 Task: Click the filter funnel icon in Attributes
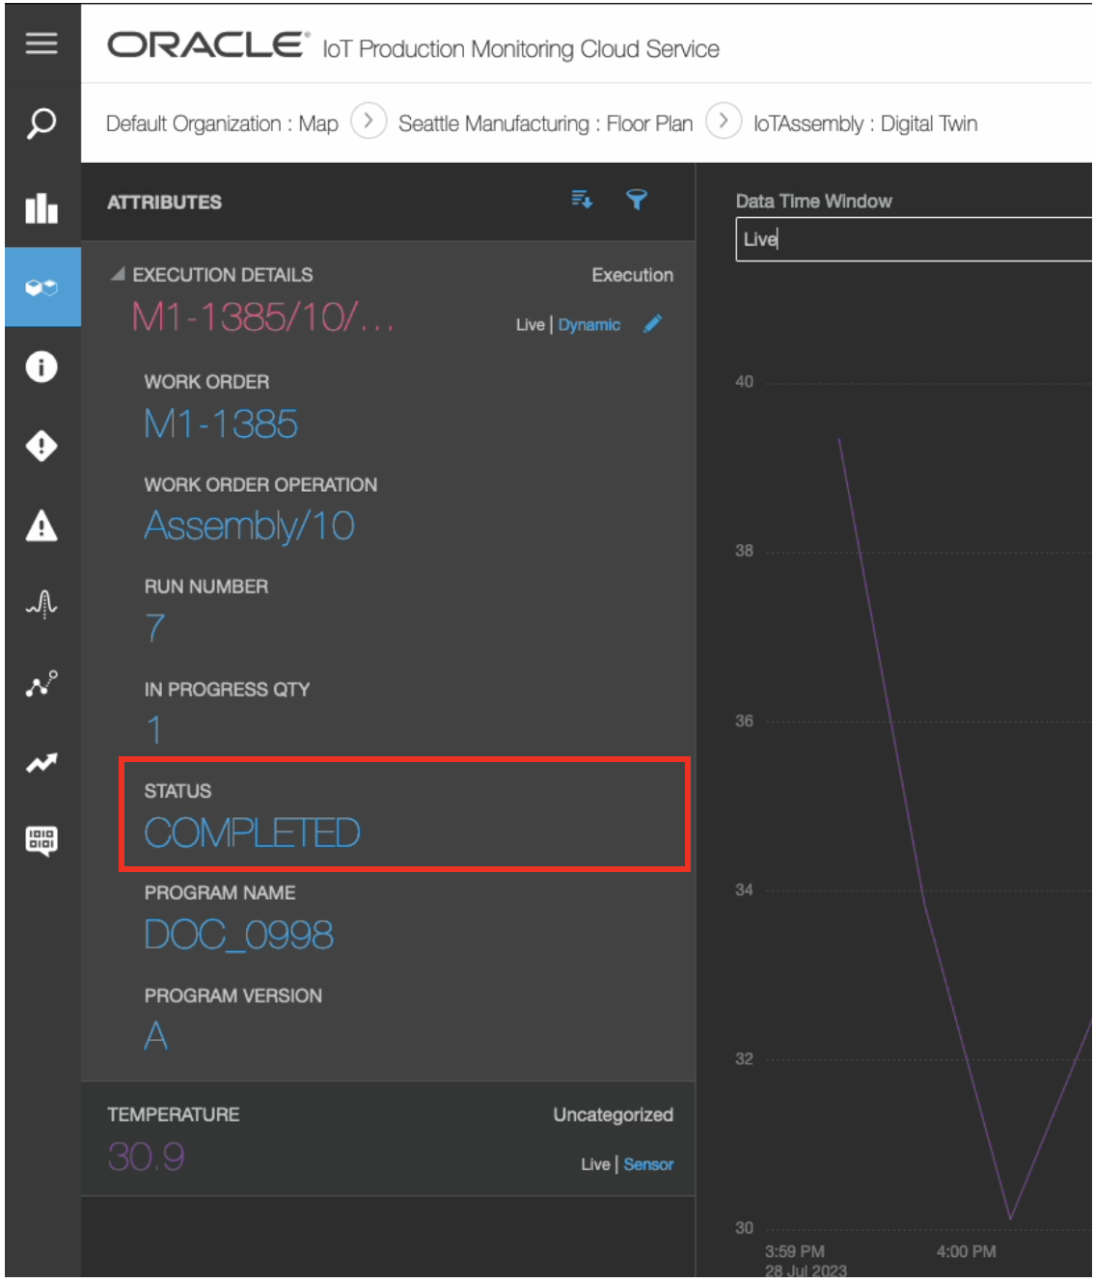pos(637,200)
